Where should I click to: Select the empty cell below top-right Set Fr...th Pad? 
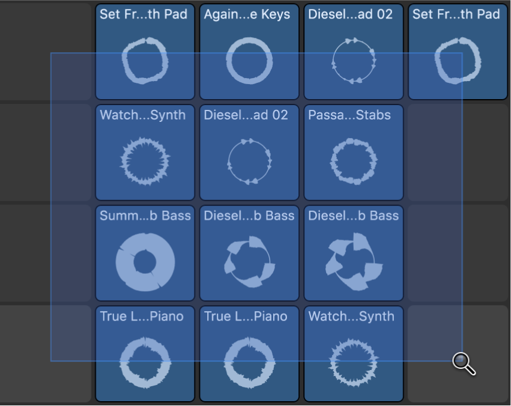click(x=458, y=152)
